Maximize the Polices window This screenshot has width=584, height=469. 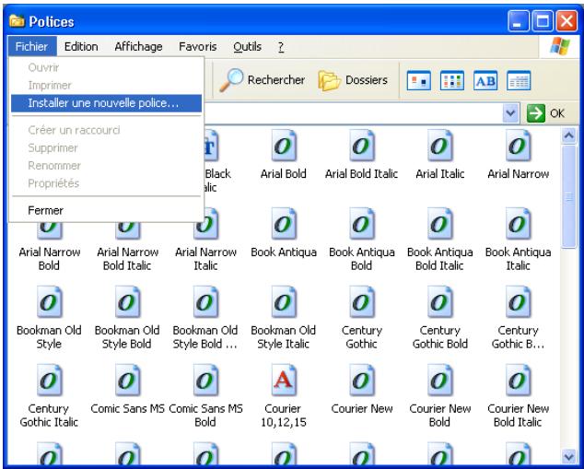pyautogui.click(x=543, y=21)
